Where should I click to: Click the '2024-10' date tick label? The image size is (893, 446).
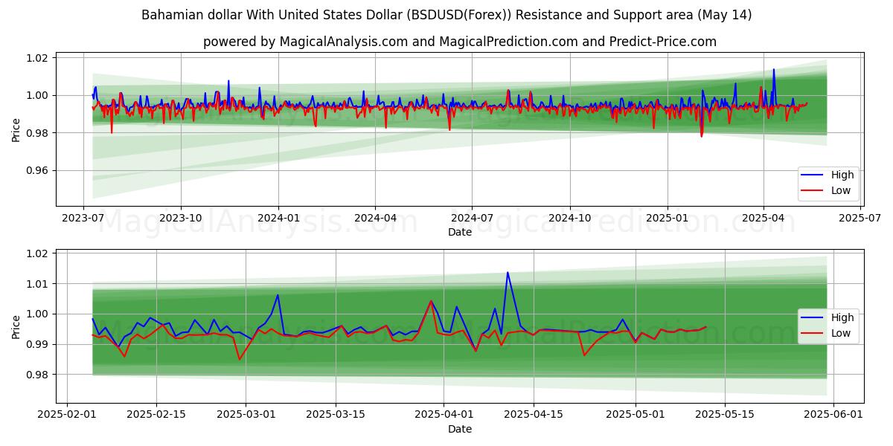click(x=570, y=218)
